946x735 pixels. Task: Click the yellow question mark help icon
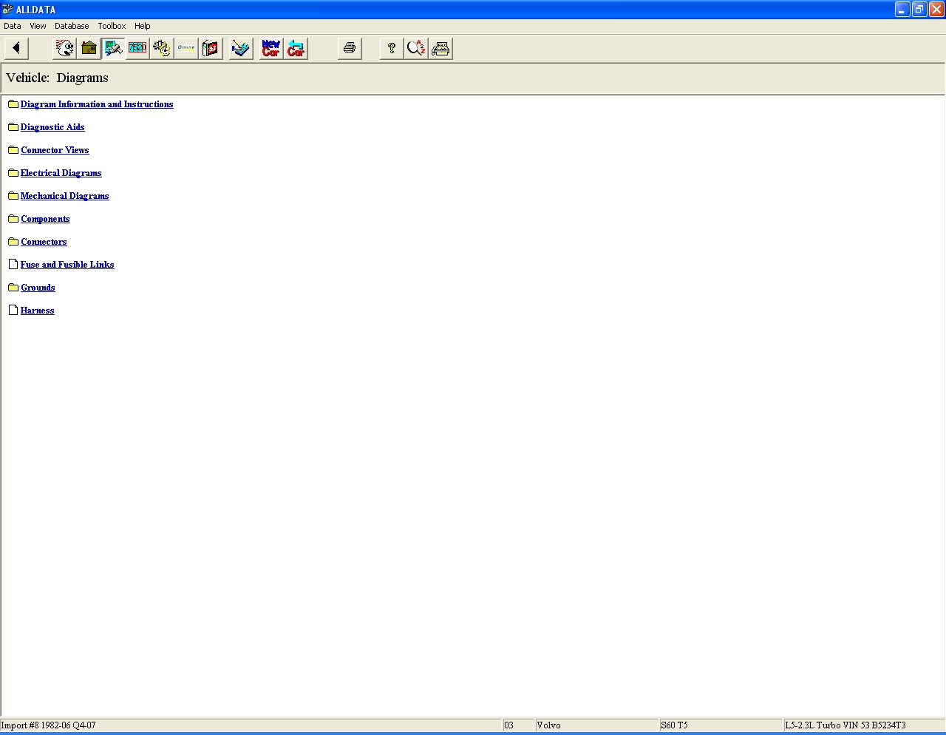392,49
